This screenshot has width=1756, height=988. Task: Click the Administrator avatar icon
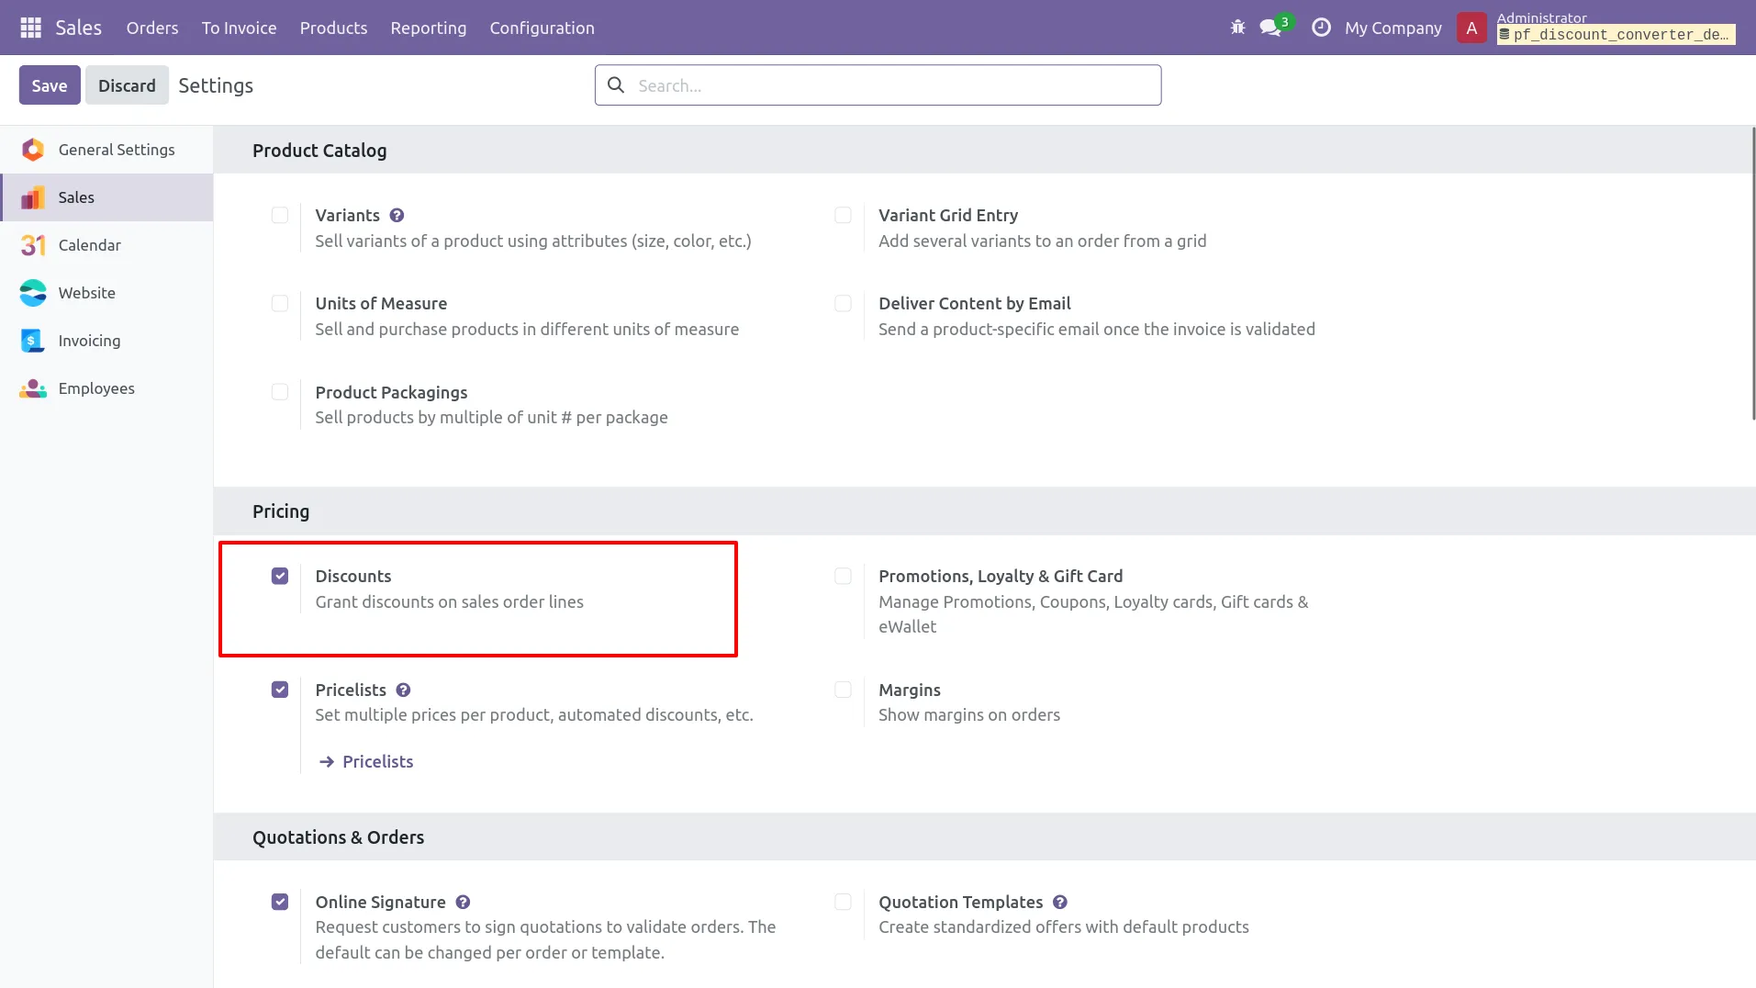point(1471,28)
